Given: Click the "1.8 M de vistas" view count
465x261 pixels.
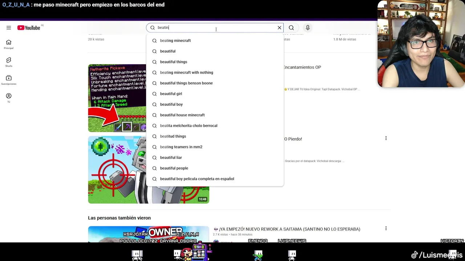Looking at the screenshot, I should [345, 39].
